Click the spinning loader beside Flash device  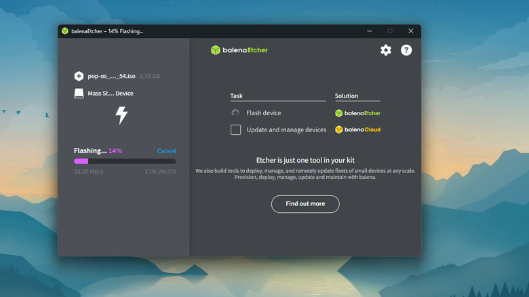[235, 113]
